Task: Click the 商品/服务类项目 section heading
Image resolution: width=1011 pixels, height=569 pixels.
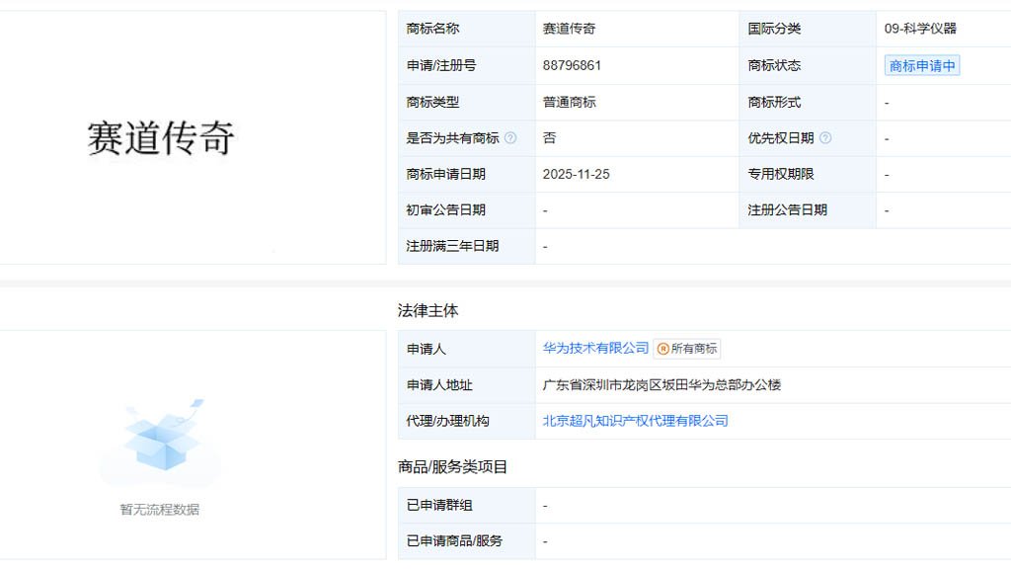Action: (452, 467)
